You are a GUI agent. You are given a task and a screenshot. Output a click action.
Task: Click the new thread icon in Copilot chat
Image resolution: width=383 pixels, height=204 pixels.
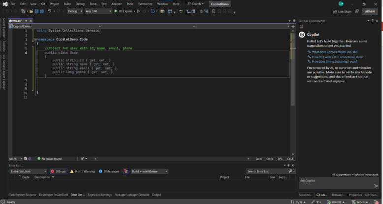tap(301, 27)
